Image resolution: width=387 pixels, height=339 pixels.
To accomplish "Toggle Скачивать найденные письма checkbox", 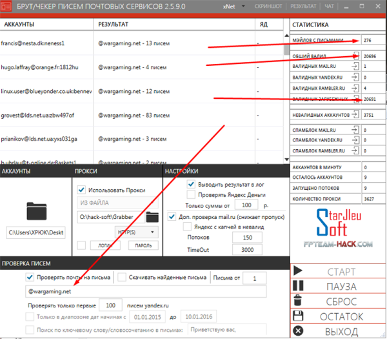I will [123, 278].
